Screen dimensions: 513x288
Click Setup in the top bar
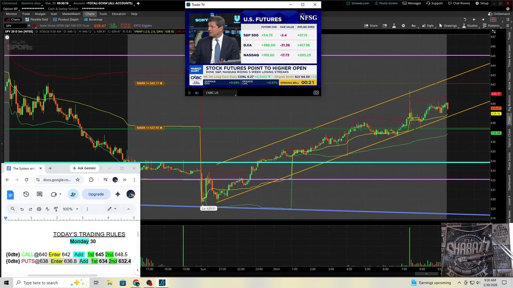482,3
